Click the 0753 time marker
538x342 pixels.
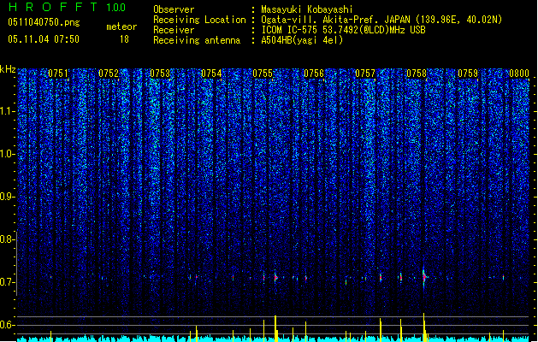point(160,74)
